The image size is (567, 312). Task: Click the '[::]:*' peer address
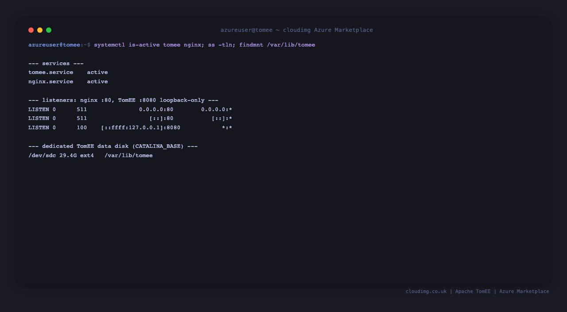(x=222, y=119)
